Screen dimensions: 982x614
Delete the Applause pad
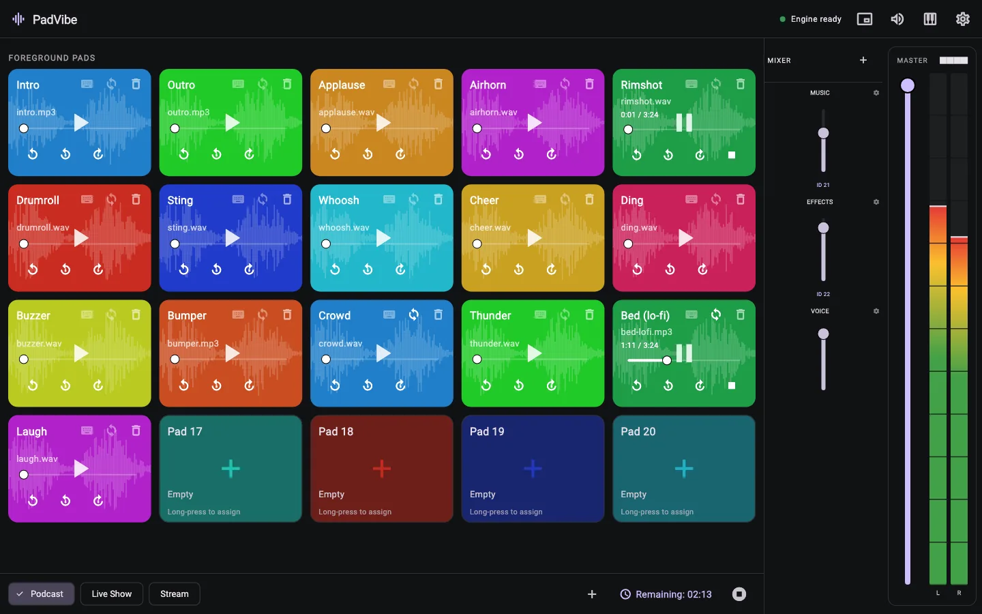pos(438,84)
